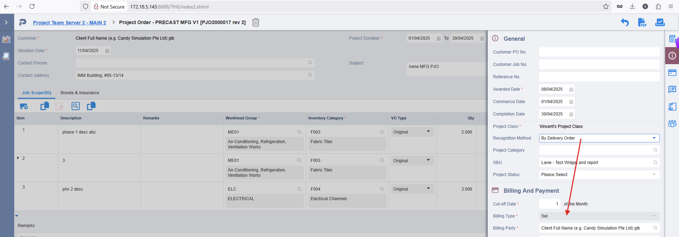Click the Customer PO No. input field
Viewport: 679px width, 237px height.
(x=599, y=52)
